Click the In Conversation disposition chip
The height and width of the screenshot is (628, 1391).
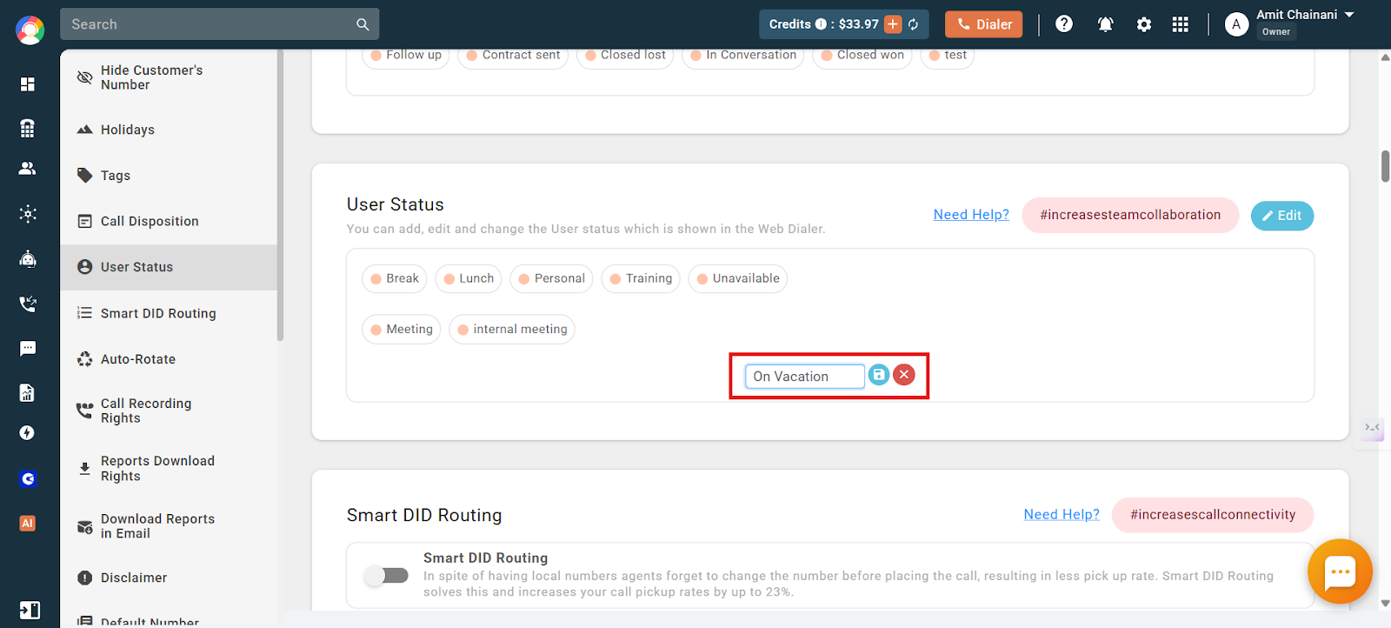point(742,56)
